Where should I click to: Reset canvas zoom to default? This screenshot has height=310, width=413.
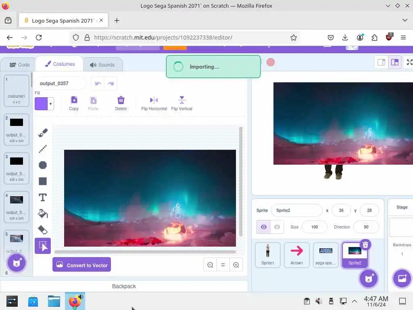pyautogui.click(x=223, y=265)
